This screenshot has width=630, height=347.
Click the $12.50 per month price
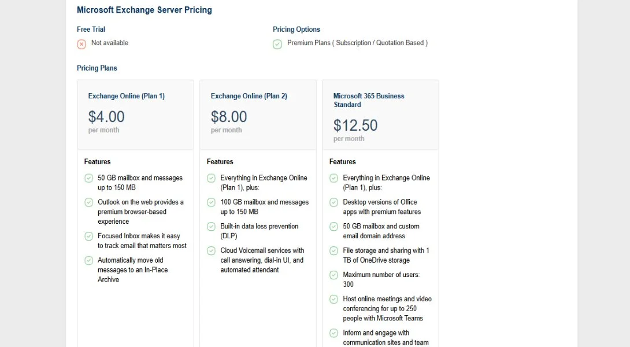pyautogui.click(x=355, y=125)
